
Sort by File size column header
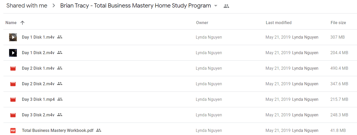coord(338,23)
